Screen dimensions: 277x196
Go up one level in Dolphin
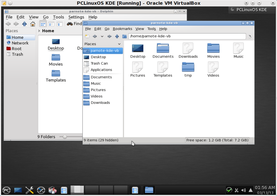[x=24, y=24]
